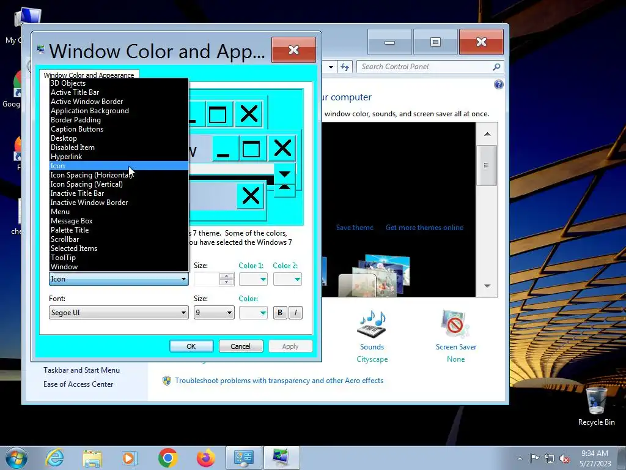This screenshot has height=470, width=626.
Task: Click the preview scrollbar down arrow
Action: 284,174
